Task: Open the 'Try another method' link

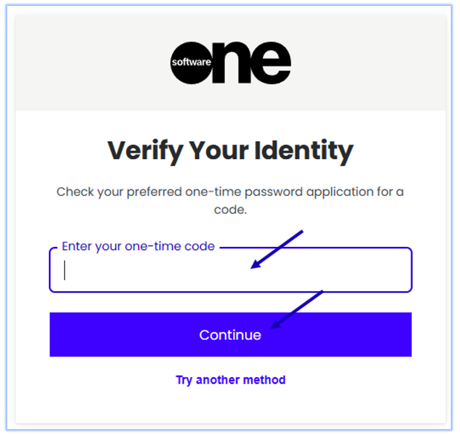Action: [230, 380]
